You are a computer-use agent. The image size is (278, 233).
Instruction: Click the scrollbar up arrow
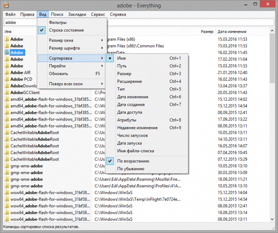[272, 31]
